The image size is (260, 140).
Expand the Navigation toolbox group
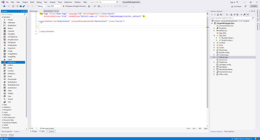[2, 110]
